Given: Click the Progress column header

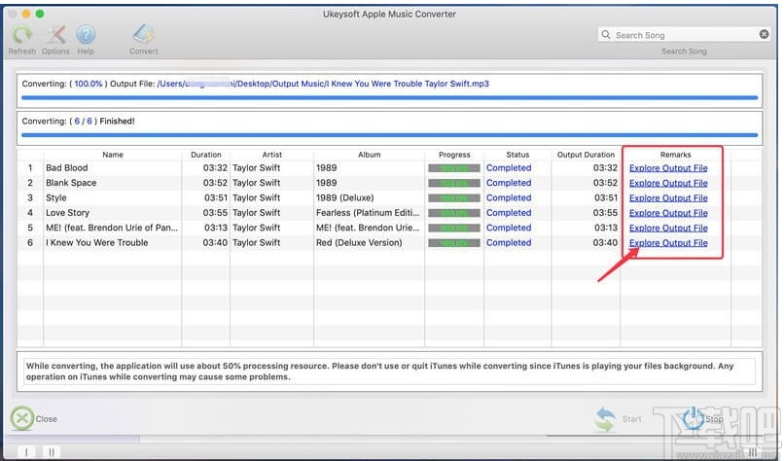Looking at the screenshot, I should pyautogui.click(x=454, y=155).
